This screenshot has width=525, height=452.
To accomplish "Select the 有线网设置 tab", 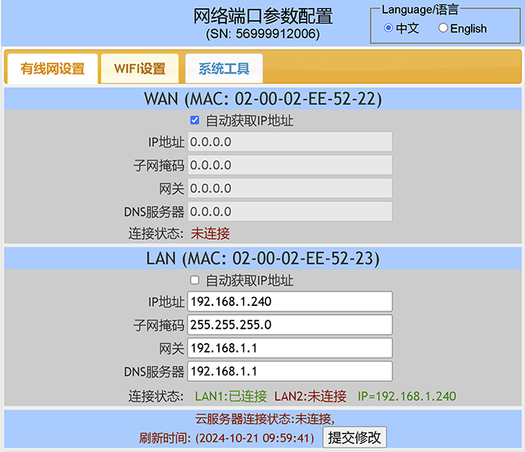I will (52, 69).
